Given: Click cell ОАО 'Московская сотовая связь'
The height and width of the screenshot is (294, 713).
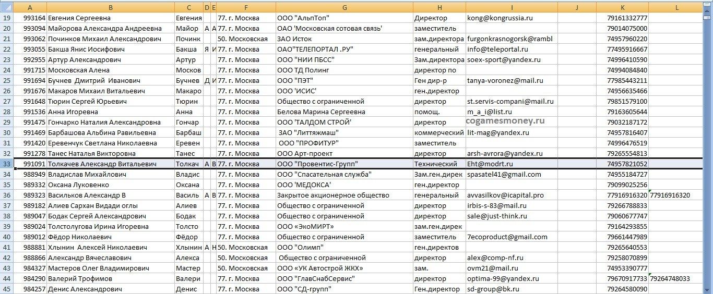Looking at the screenshot, I should click(344, 28).
